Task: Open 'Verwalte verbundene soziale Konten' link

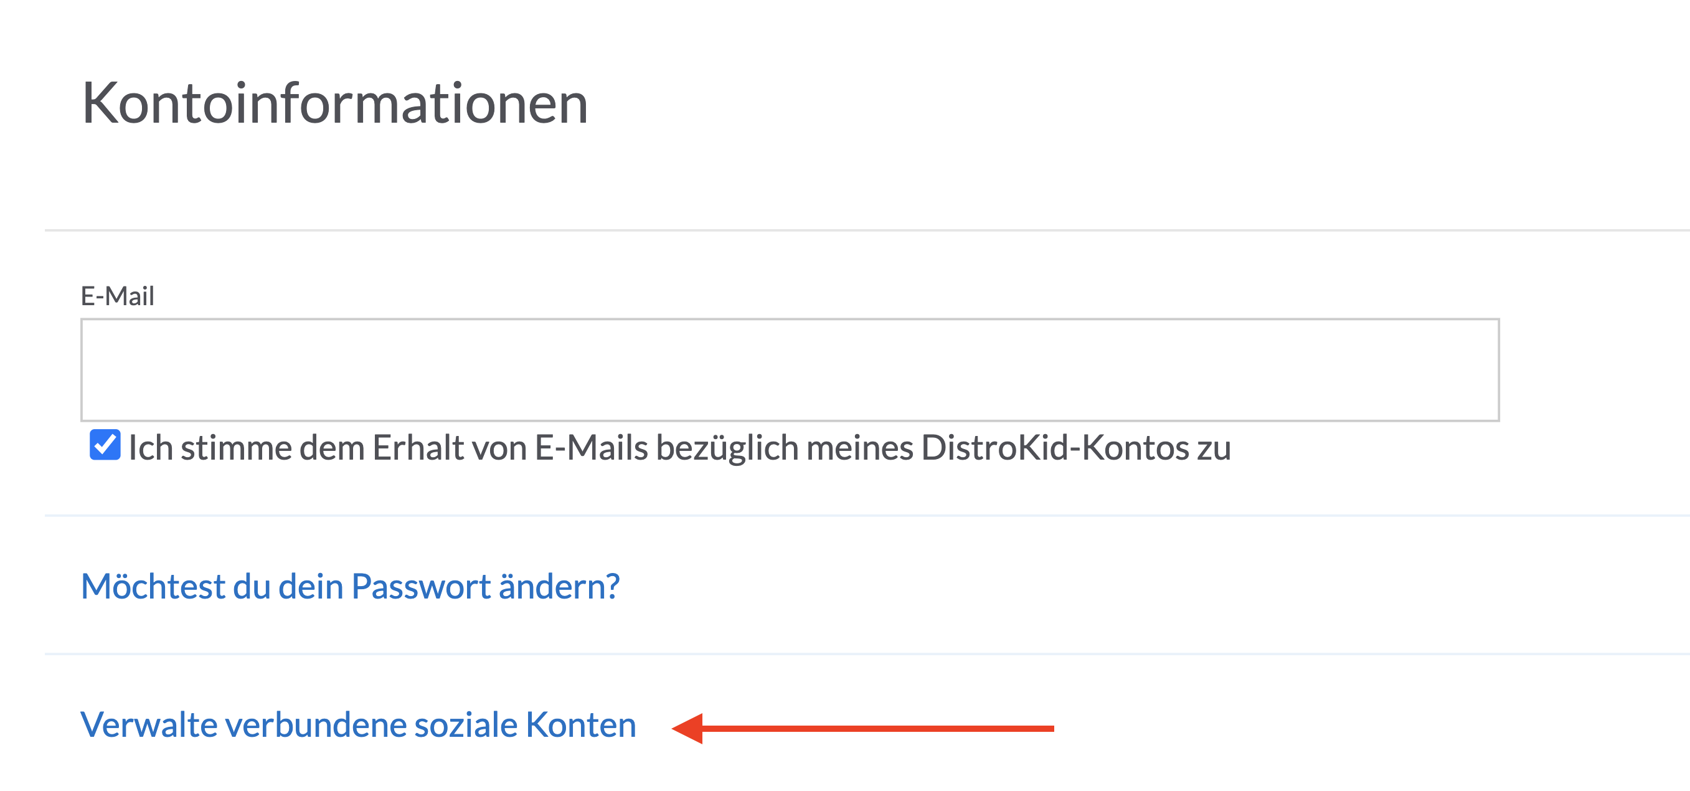Action: click(358, 725)
